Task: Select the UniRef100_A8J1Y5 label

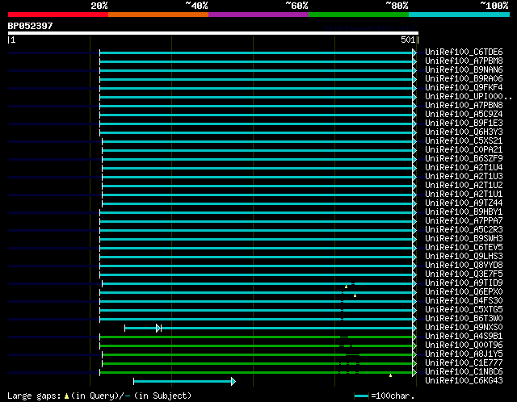Action: point(464,354)
